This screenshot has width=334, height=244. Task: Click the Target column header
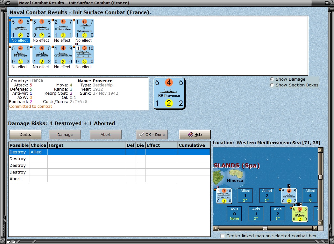pos(87,145)
